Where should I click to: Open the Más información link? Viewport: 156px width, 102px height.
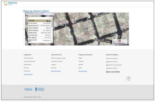click(x=56, y=71)
